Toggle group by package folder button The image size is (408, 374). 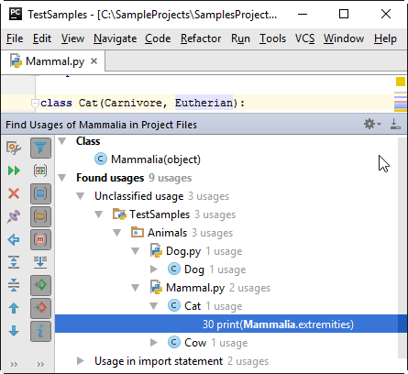tap(40, 216)
